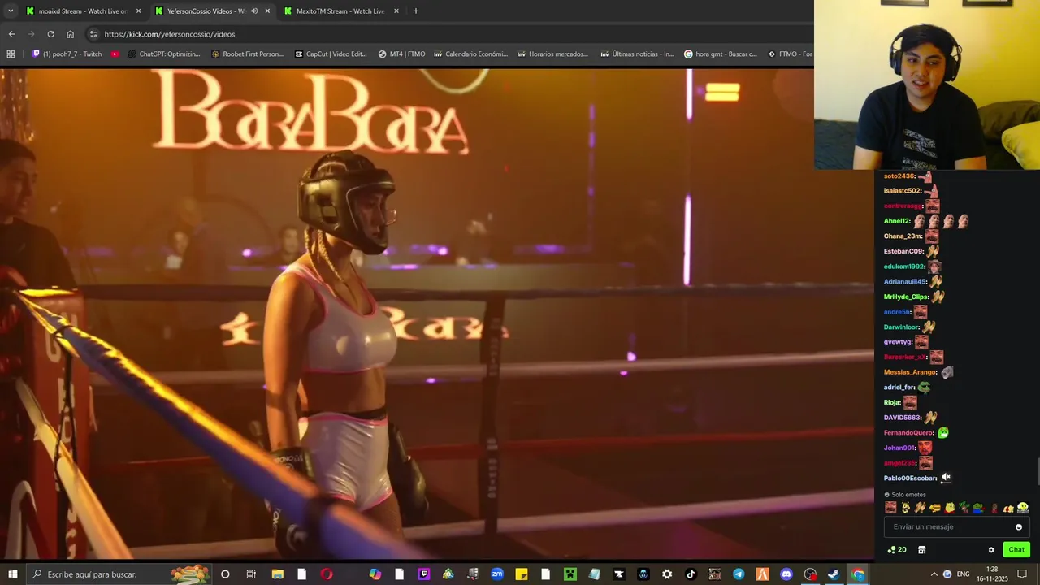The image size is (1040, 585).
Task: Open Telegram from taskbar
Action: pos(739,574)
